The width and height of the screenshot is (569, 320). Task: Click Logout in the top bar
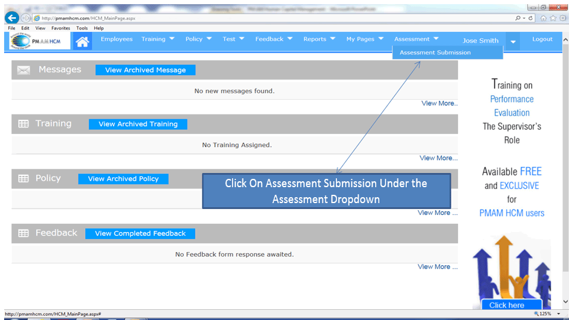pos(542,39)
